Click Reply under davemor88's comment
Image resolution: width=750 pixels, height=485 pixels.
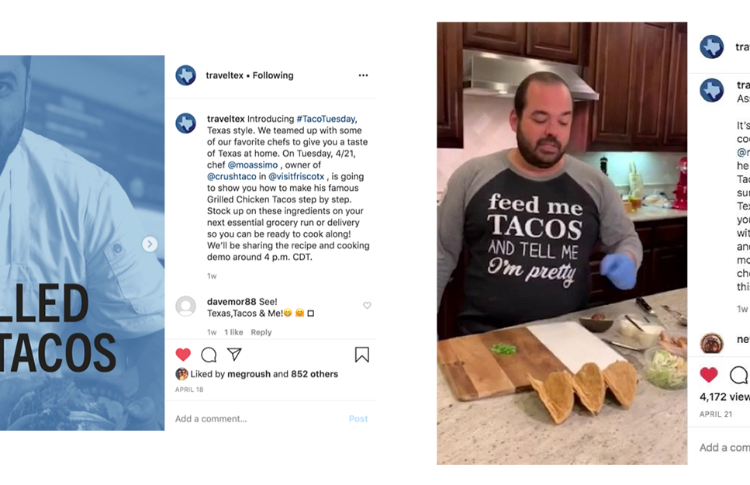(261, 332)
